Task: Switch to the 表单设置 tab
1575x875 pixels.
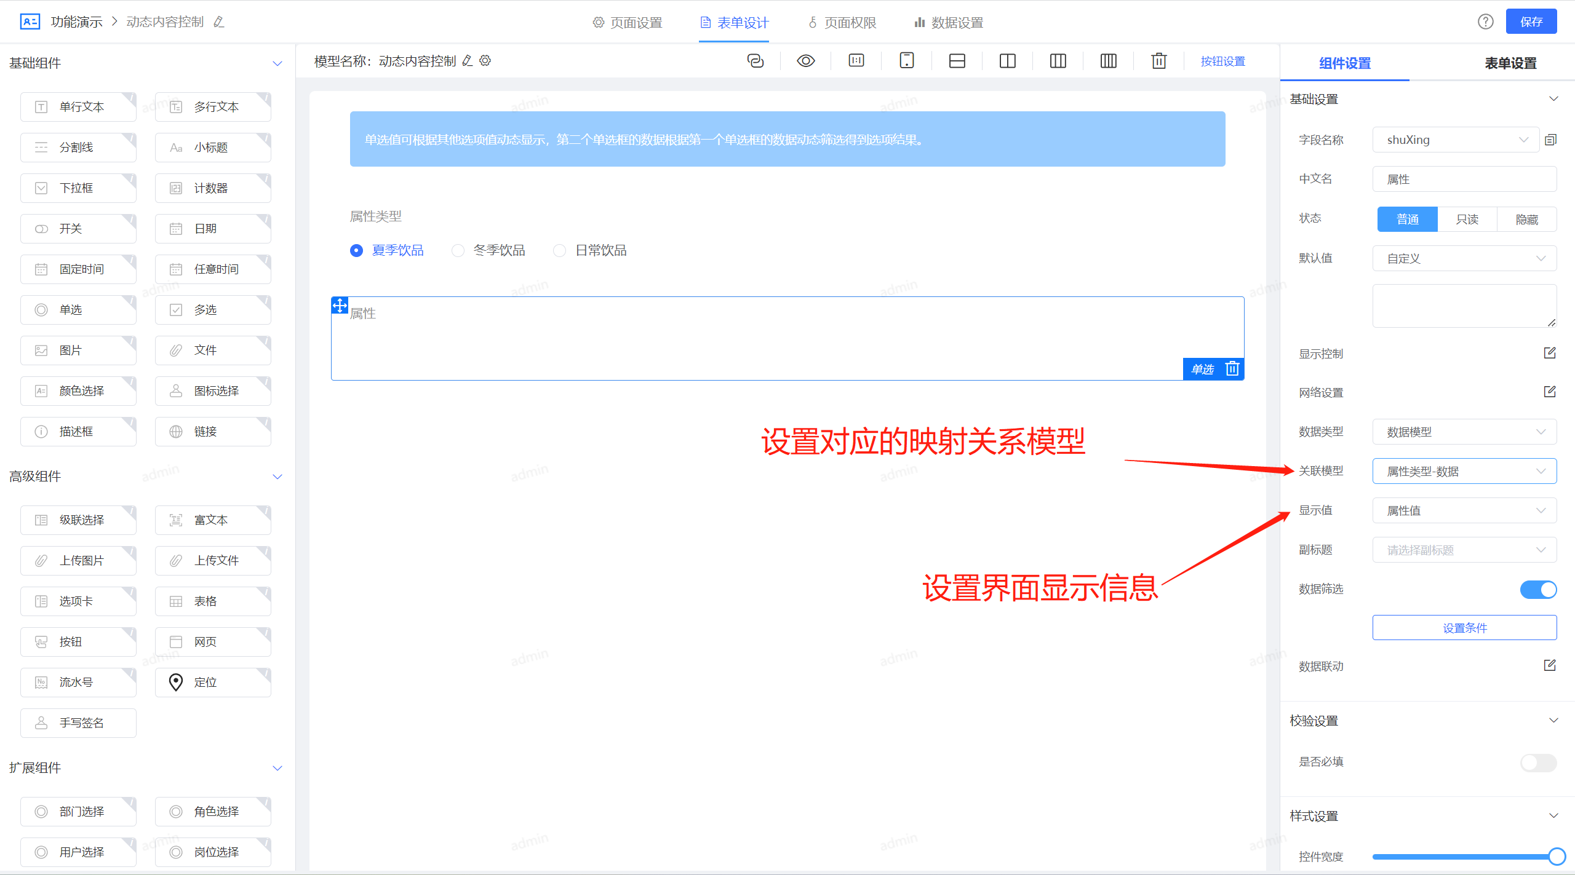Action: point(1510,63)
